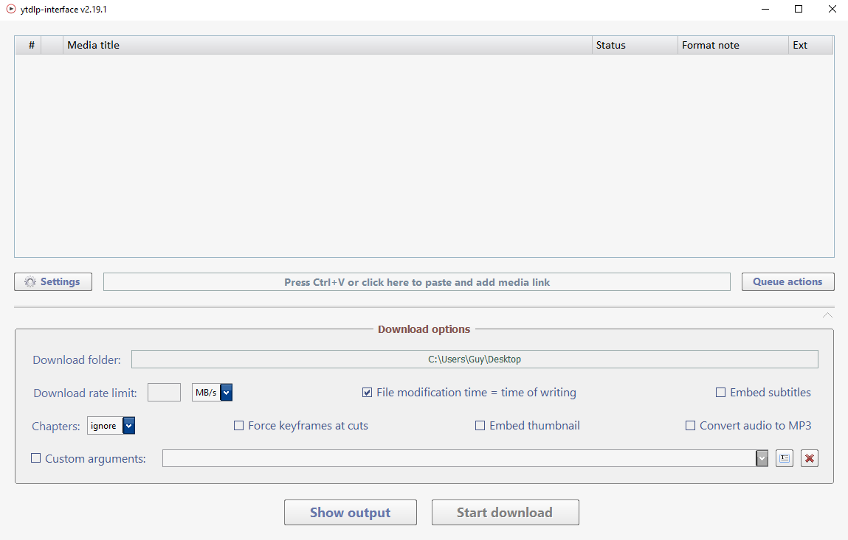
Task: Click the Show output button
Action: [351, 513]
